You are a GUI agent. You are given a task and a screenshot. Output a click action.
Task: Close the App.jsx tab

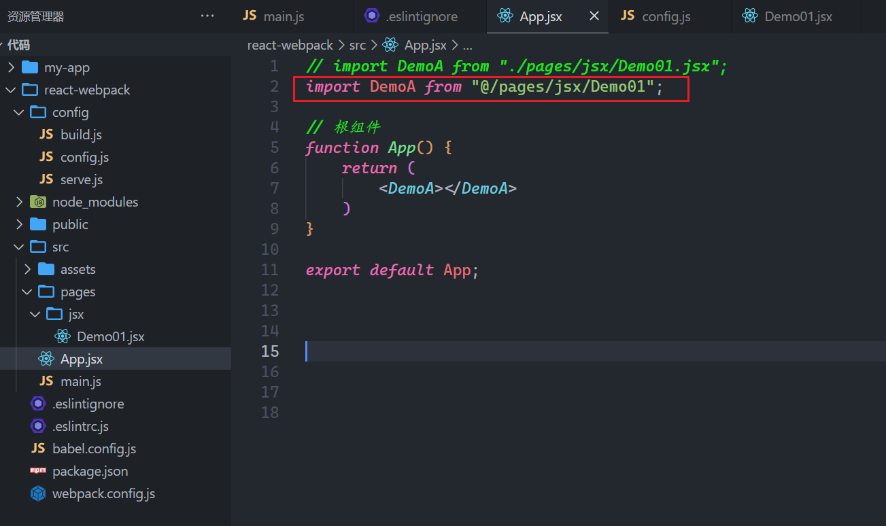point(594,16)
